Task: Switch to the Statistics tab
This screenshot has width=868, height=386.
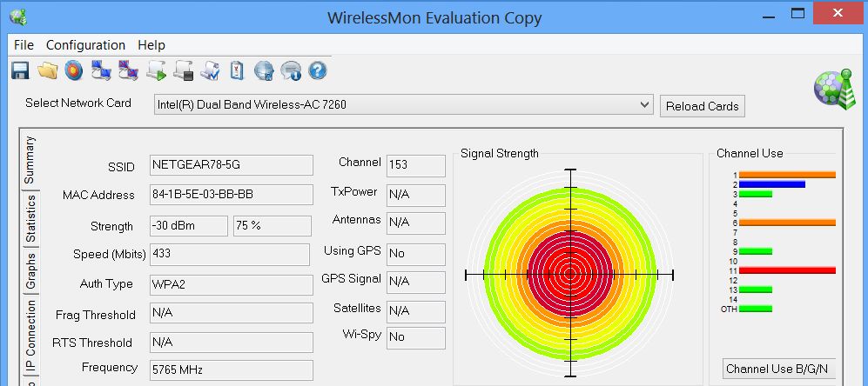Action: pyautogui.click(x=31, y=219)
